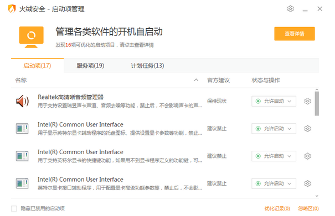Open the 优化记录(0) link
Viewport: 335px width, 216px height.
point(277,208)
